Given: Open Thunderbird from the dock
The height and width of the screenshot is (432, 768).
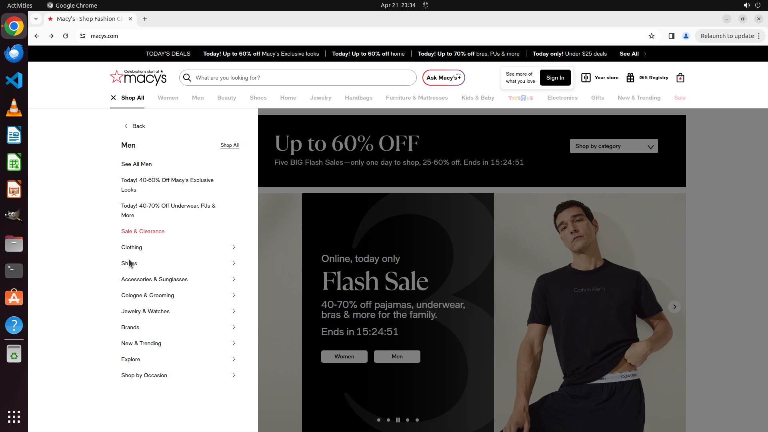Looking at the screenshot, I should [x=14, y=53].
